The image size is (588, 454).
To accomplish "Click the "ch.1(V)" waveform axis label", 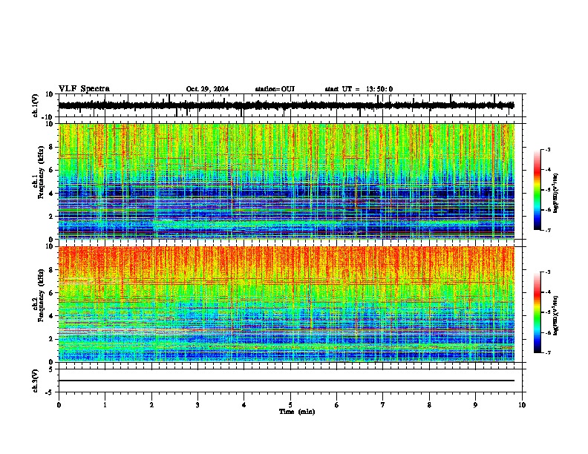I will 35,105.
